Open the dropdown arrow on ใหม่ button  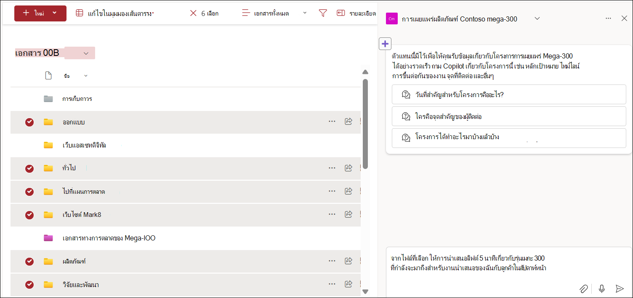tap(55, 13)
